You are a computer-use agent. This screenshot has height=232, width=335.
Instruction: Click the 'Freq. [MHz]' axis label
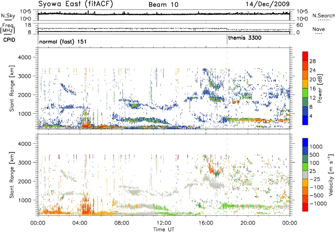pyautogui.click(x=8, y=28)
